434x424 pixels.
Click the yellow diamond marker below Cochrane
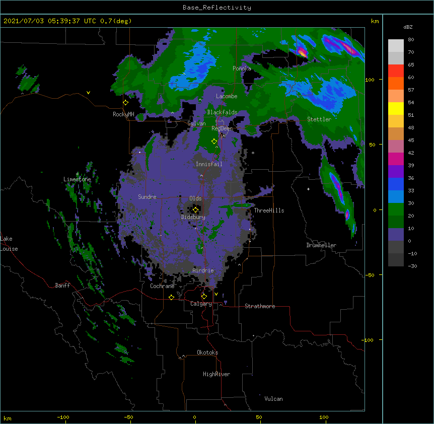tap(171, 297)
